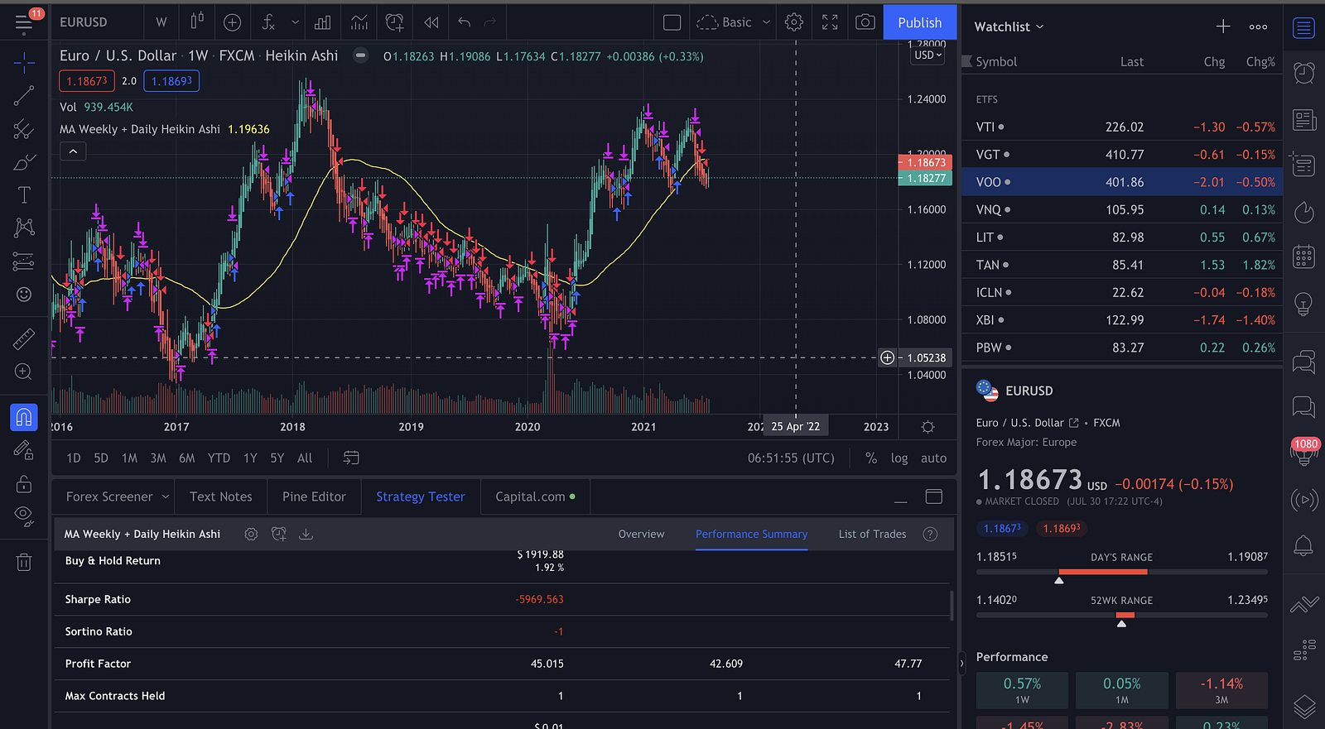Select the text annotation tool
The image size is (1325, 729).
[x=24, y=194]
